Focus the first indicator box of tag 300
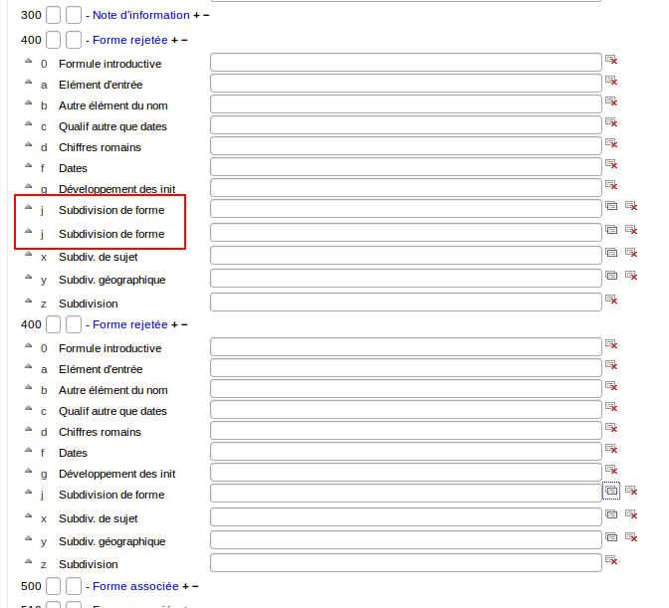 tap(54, 15)
